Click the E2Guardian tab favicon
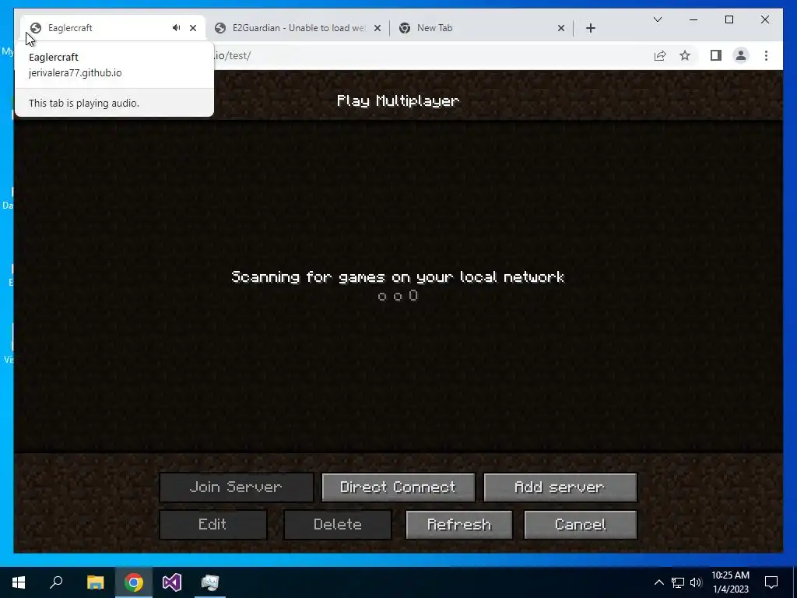 [x=220, y=28]
